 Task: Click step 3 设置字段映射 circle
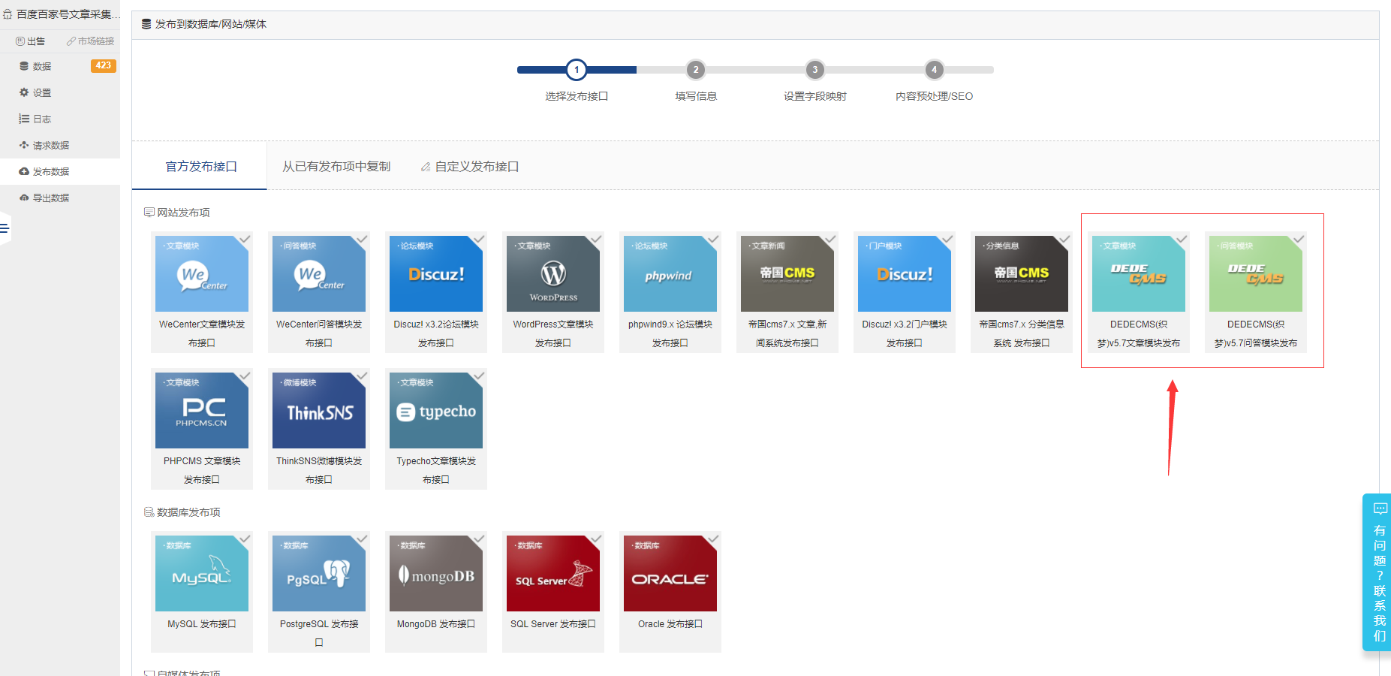click(815, 70)
